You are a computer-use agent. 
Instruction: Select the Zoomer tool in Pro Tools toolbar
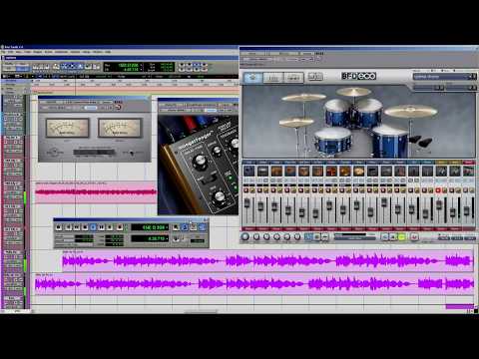click(56, 67)
